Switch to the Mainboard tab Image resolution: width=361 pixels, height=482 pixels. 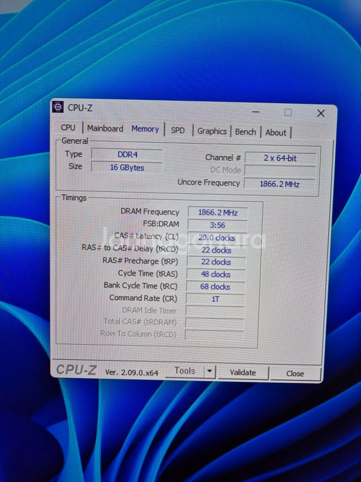105,129
